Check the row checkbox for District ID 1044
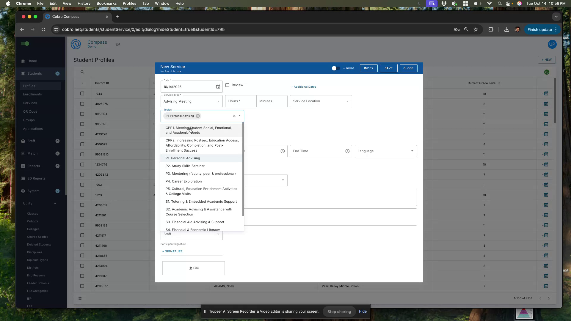This screenshot has width=571, height=321. click(82, 93)
